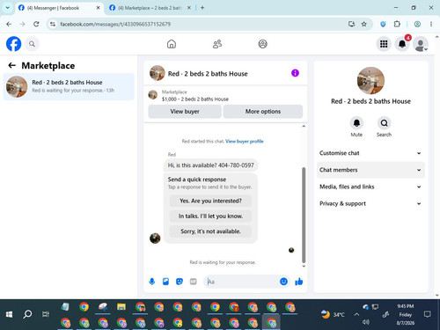Choose a sticker icon
Screen dimensions: 440x330
[180, 282]
